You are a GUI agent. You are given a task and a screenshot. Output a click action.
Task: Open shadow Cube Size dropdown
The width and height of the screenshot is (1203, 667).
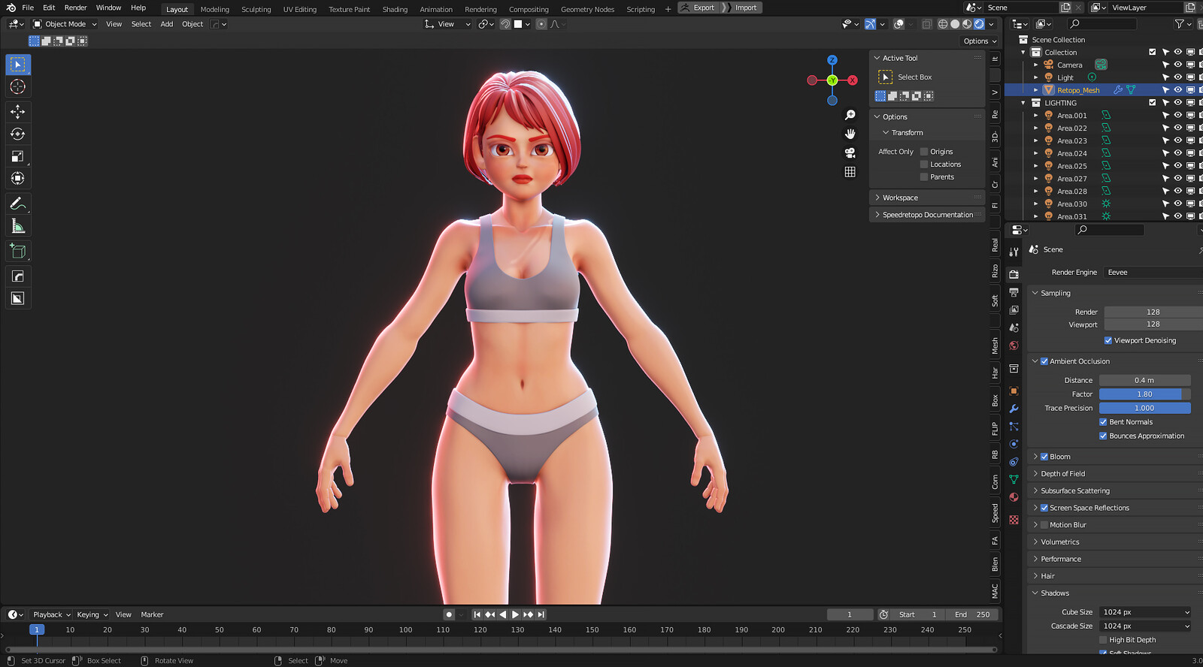1145,612
